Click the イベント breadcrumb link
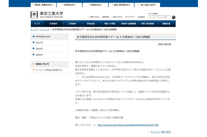The width and height of the screenshot is (207, 137). 45,30
